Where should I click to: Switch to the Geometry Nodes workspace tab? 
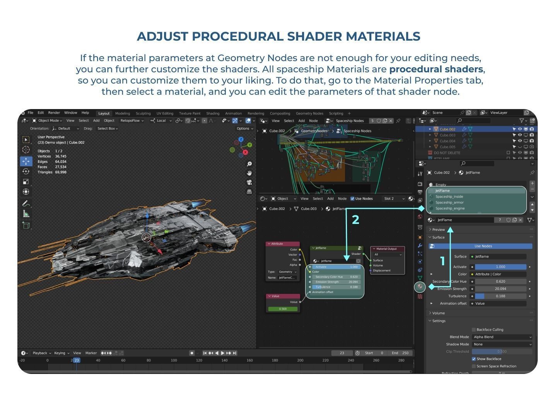coord(309,113)
